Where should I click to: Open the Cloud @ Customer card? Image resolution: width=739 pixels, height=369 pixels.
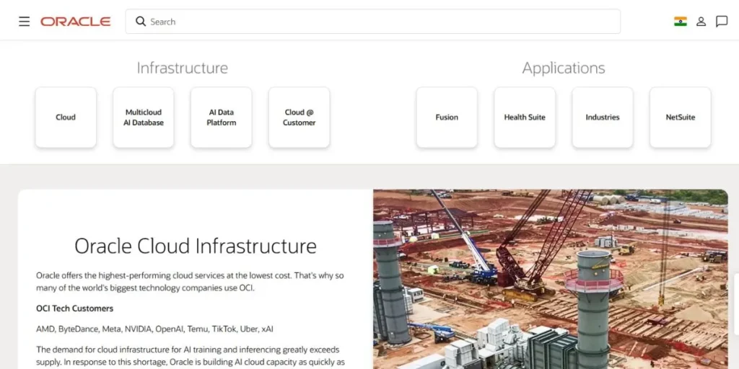[299, 117]
